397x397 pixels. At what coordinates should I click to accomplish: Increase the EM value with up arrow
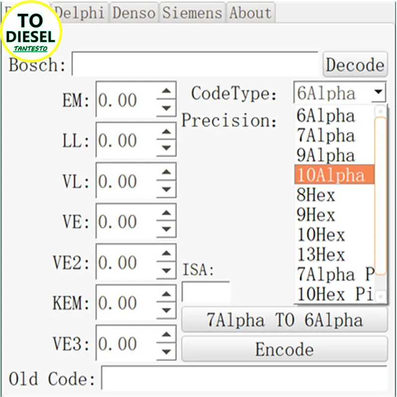[x=167, y=92]
